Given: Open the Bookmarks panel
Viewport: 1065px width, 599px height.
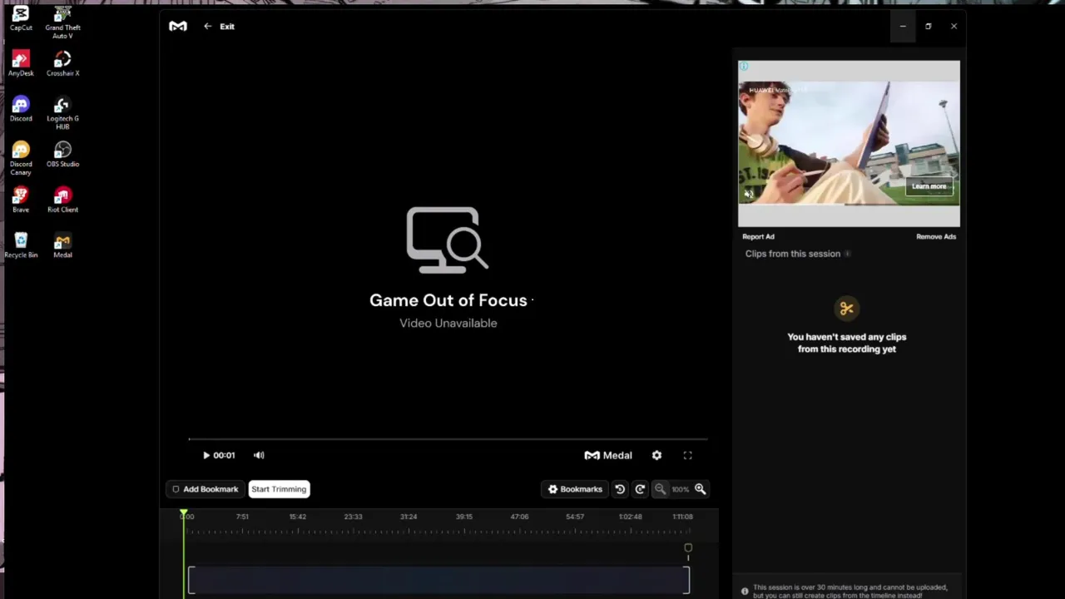Looking at the screenshot, I should click(575, 489).
